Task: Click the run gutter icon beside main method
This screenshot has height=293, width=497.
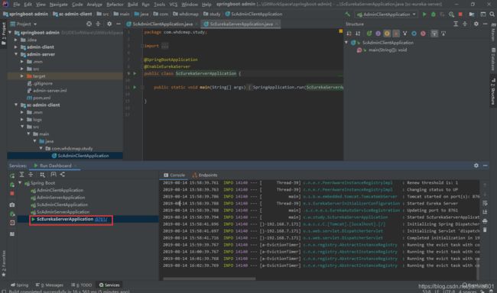Action: point(135,87)
